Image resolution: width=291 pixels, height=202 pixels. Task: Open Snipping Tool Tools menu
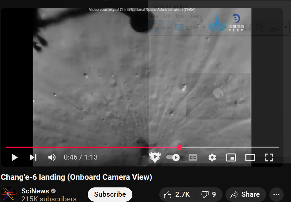click(x=181, y=16)
